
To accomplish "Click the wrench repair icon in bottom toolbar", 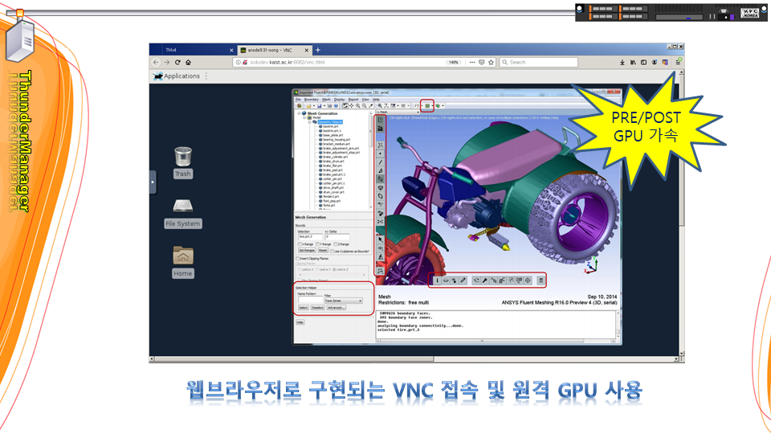I will pos(485,280).
